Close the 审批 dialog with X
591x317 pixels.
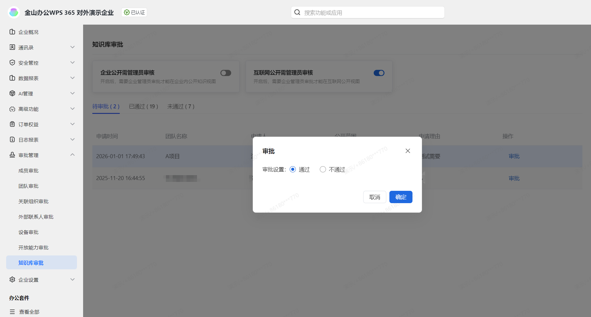[x=408, y=151]
